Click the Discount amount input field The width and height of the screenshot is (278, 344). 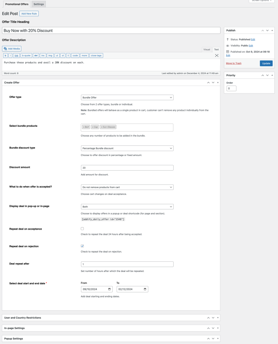tap(127, 168)
